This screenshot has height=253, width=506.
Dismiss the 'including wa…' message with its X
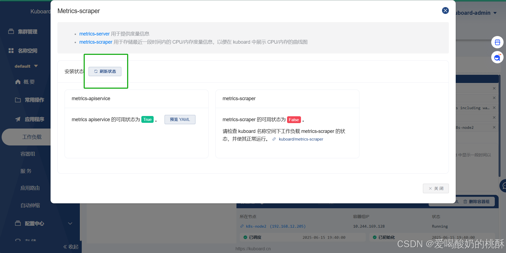[x=494, y=108]
